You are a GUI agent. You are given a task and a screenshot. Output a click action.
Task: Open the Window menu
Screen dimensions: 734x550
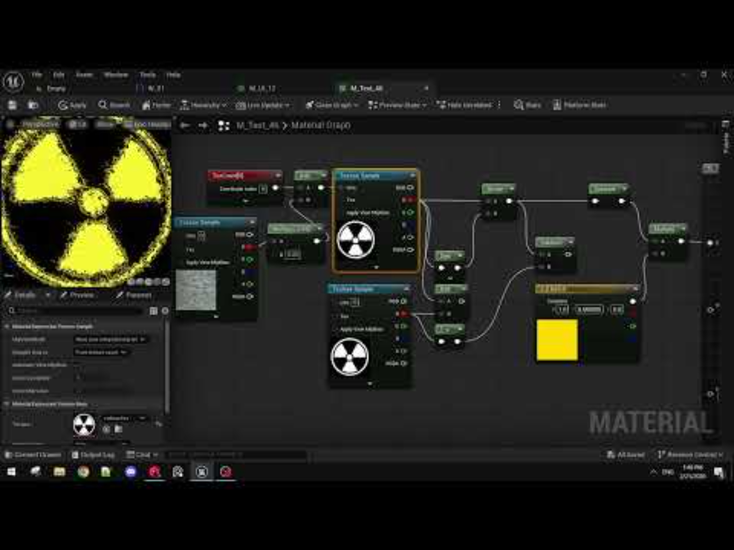click(116, 75)
